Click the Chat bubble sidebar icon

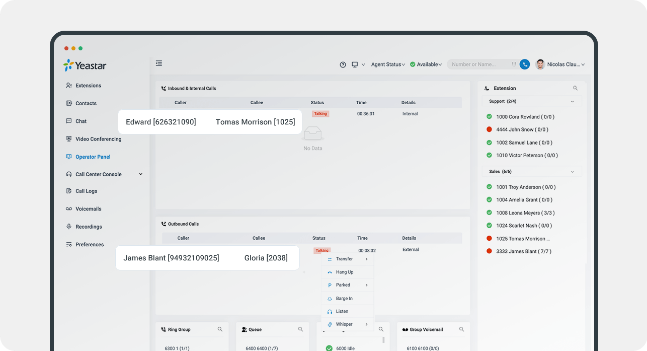click(x=69, y=121)
